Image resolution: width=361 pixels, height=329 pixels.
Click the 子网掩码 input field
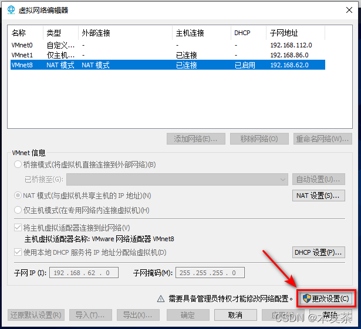(x=210, y=273)
